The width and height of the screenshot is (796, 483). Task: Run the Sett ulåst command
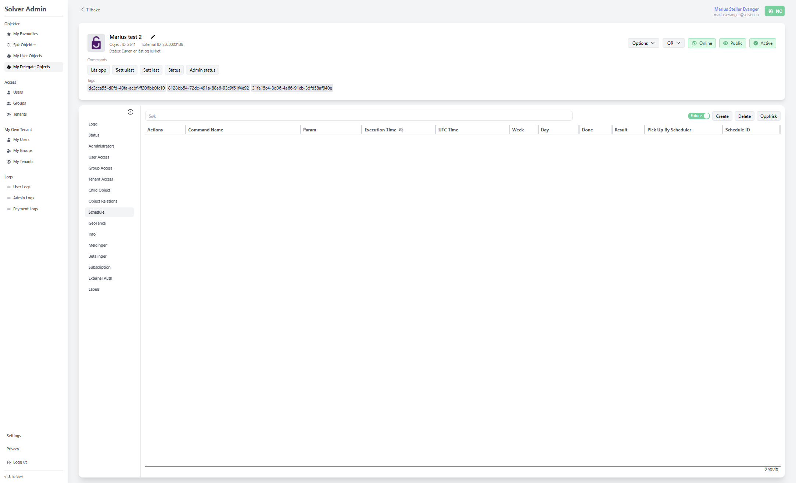[x=125, y=70]
